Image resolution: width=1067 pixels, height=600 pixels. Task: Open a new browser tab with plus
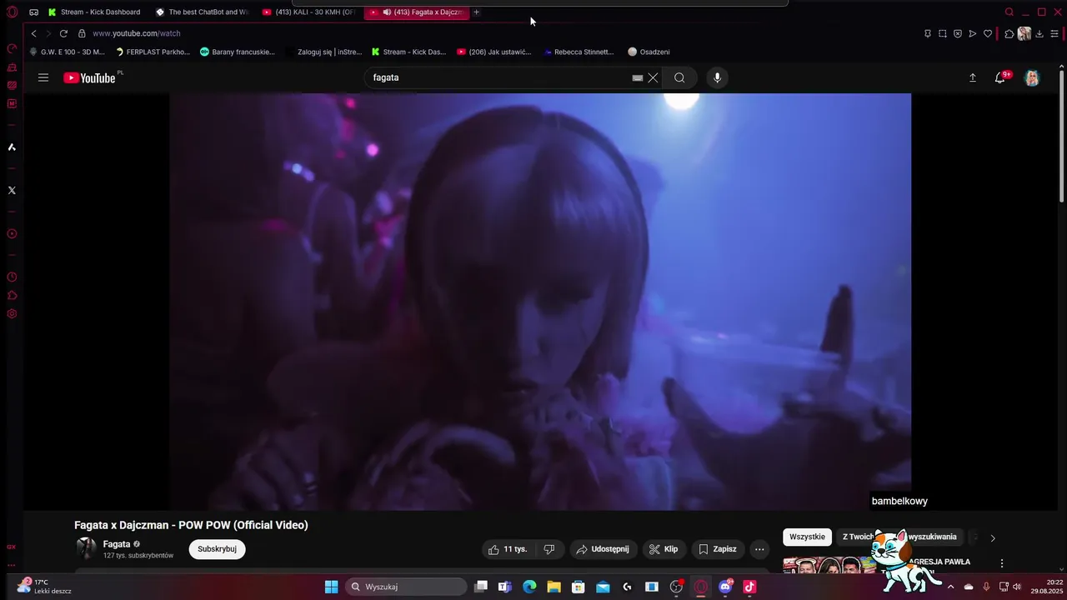[x=476, y=12]
